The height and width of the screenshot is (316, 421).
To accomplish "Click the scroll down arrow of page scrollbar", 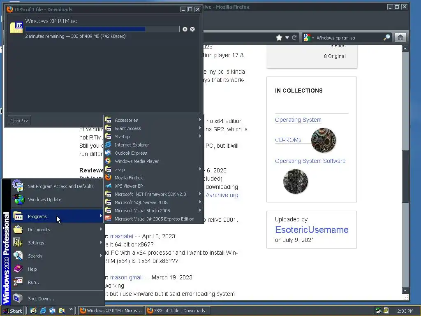I will 405,290.
